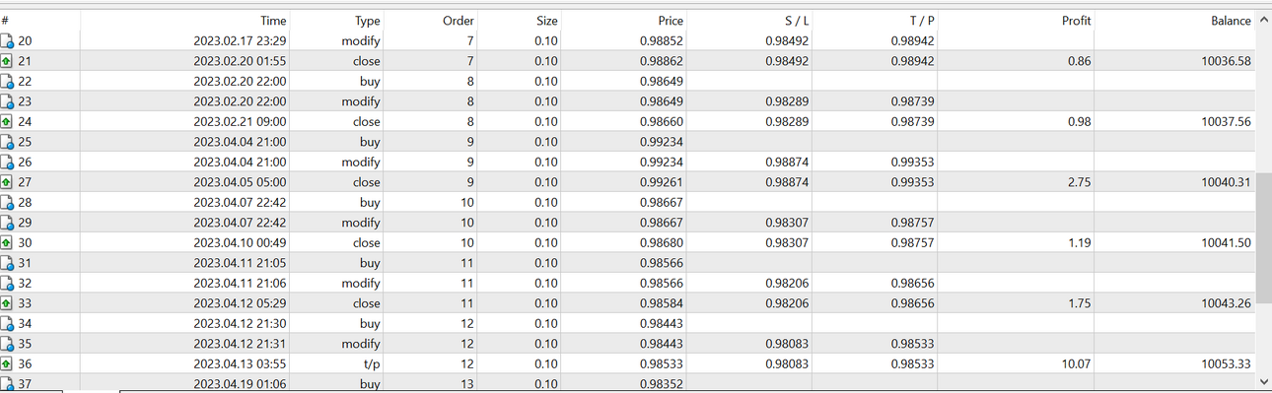Sort by the Type column header
Image resolution: width=1272 pixels, height=393 pixels.
[337, 21]
